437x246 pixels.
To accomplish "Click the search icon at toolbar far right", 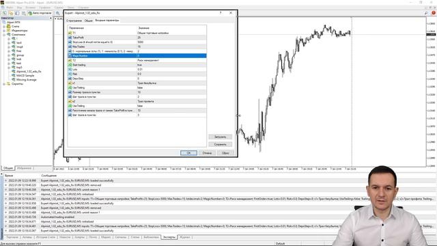I will pyautogui.click(x=426, y=13).
